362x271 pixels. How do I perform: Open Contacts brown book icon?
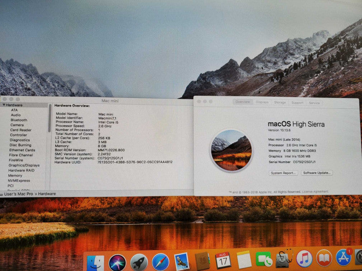(x=202, y=261)
